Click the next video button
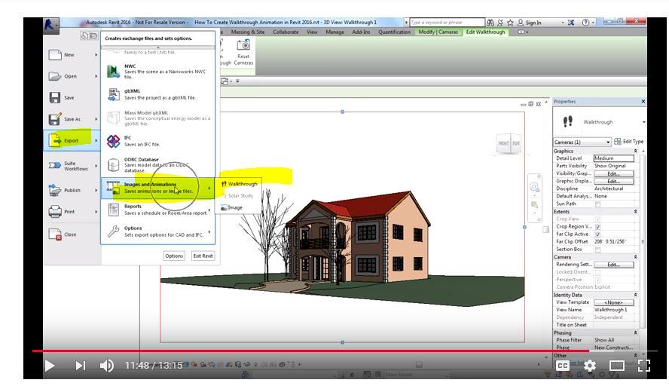Viewport: 669px width, 389px height. 80,366
